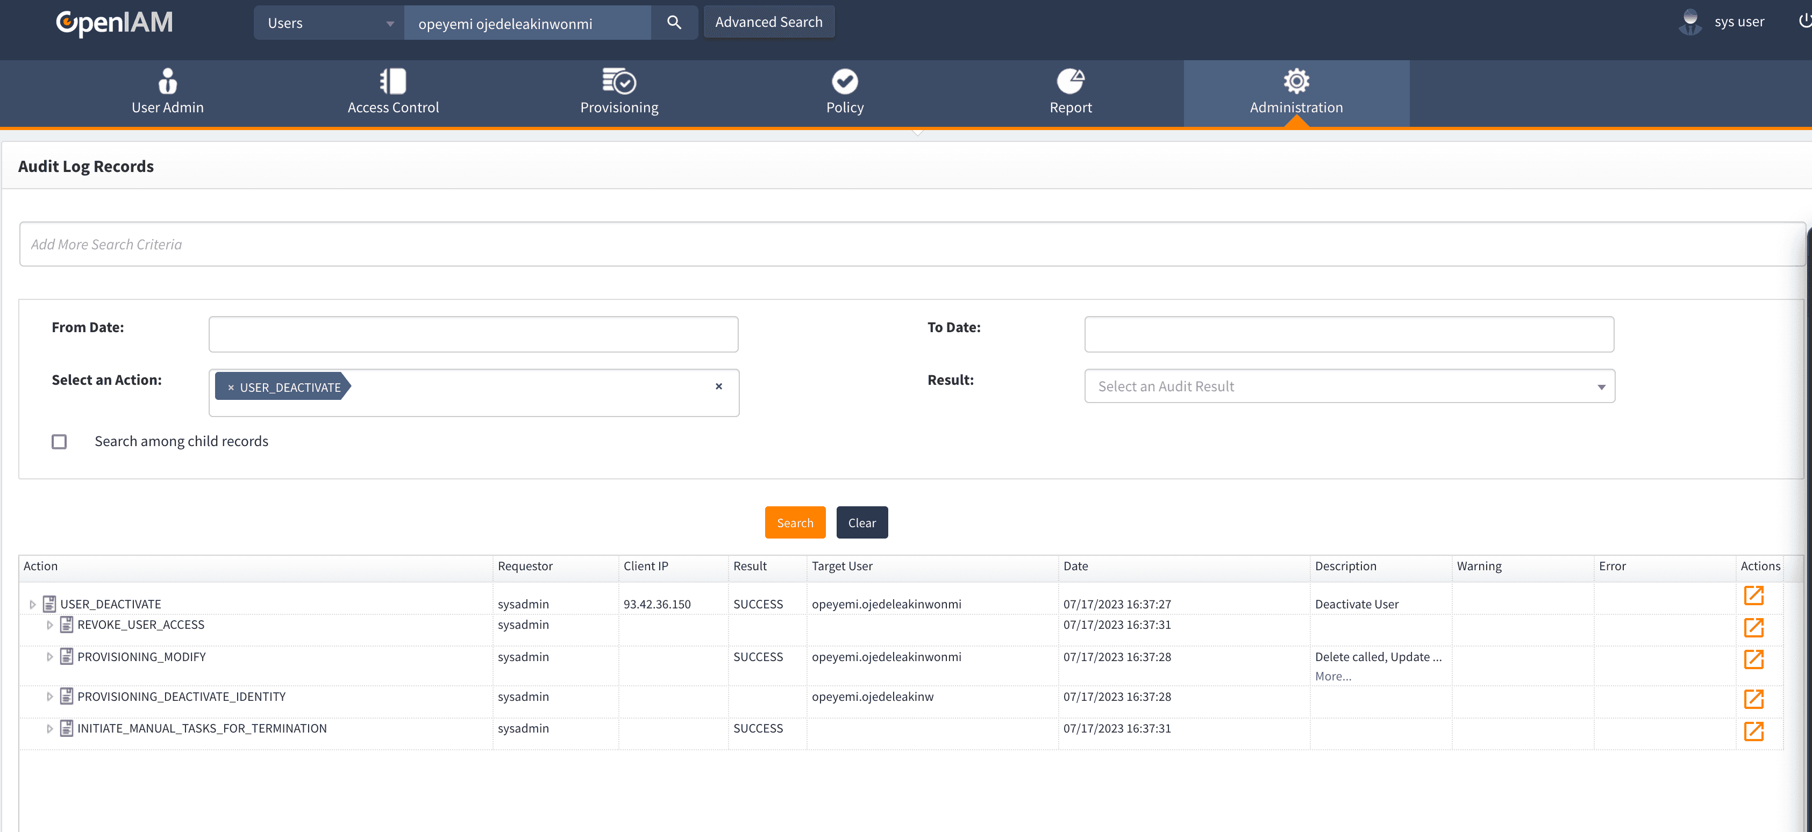The width and height of the screenshot is (1812, 832).
Task: Click the sys user avatar icon
Action: pos(1689,22)
